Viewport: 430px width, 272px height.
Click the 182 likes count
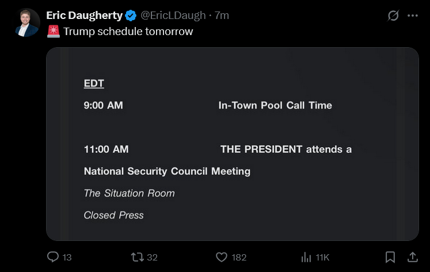pyautogui.click(x=239, y=257)
